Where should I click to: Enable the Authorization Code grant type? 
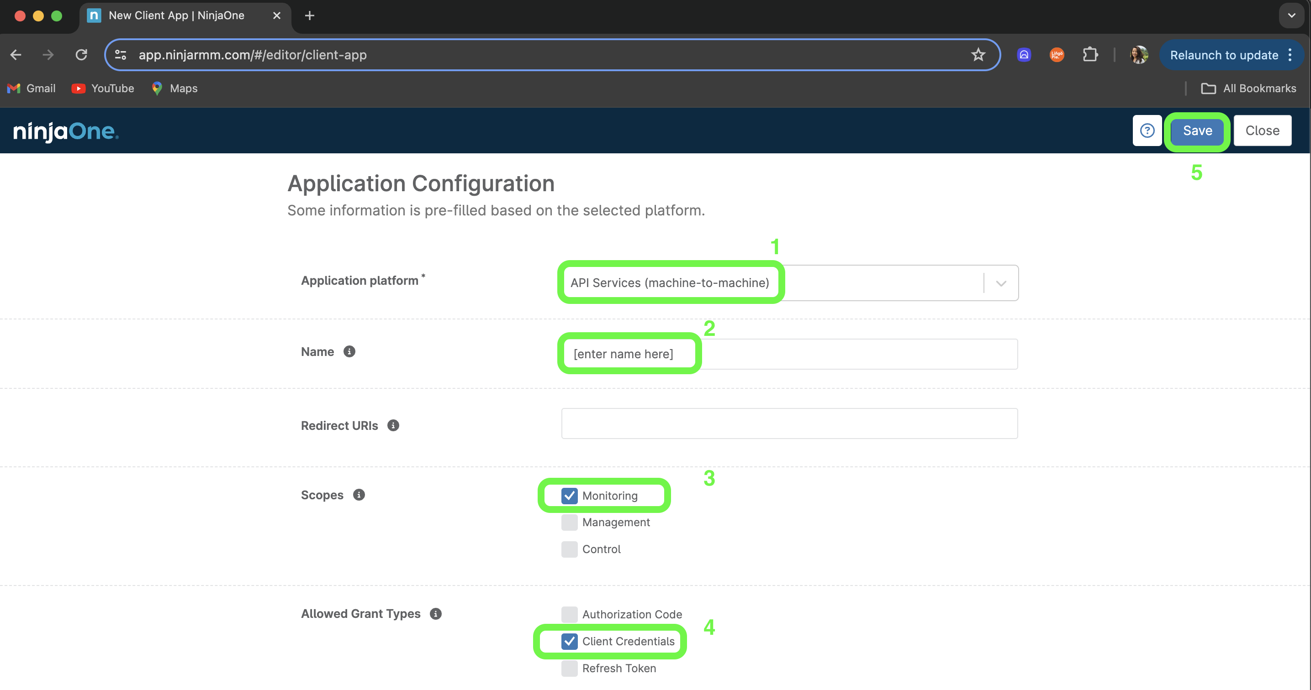(569, 614)
